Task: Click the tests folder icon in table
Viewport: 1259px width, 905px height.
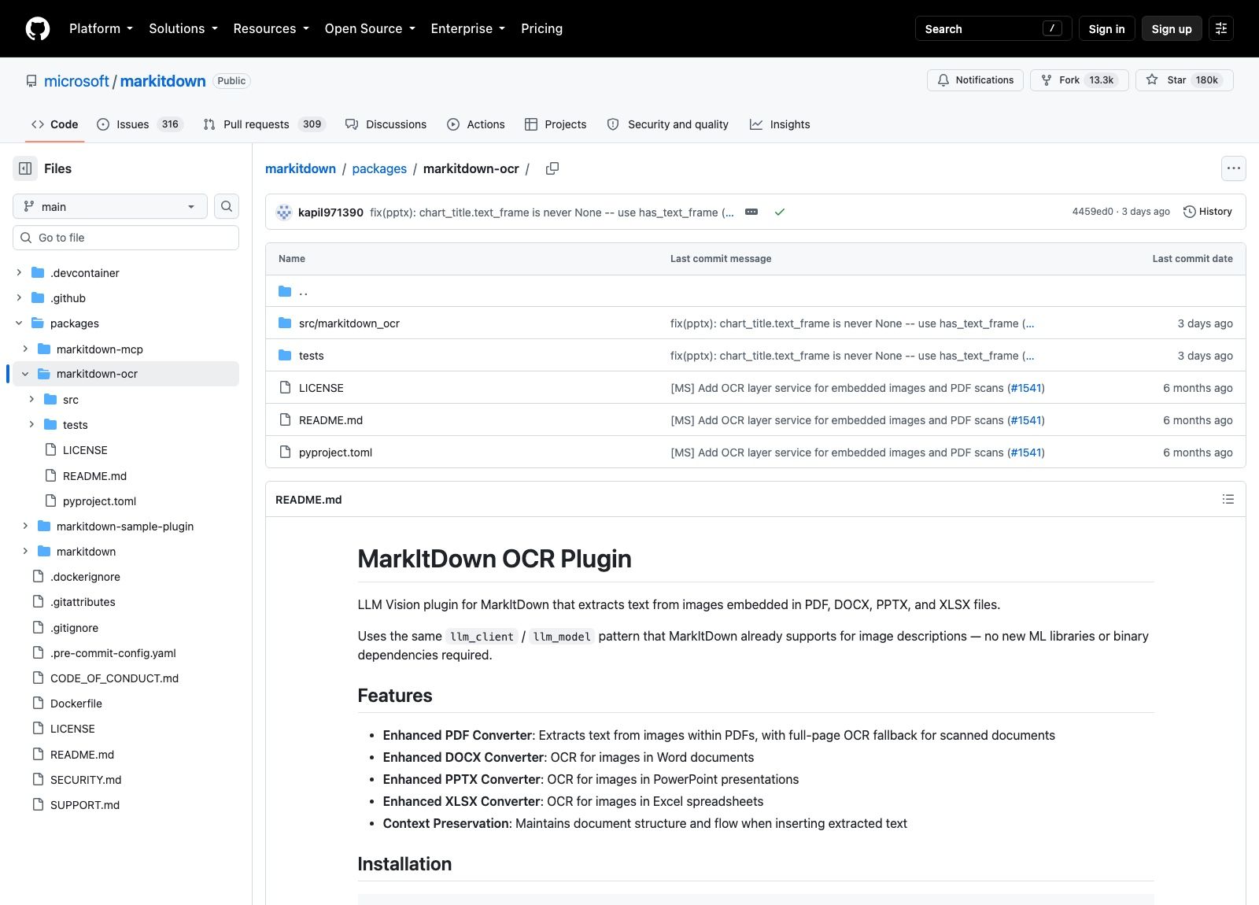Action: tap(285, 356)
